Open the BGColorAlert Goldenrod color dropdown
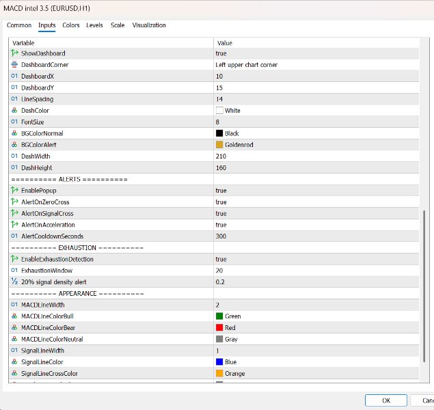Screen dimensions: 434x410 316,145
